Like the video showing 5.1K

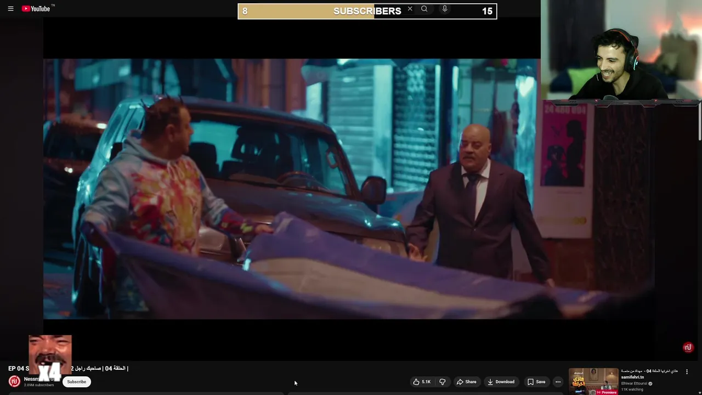(x=422, y=382)
